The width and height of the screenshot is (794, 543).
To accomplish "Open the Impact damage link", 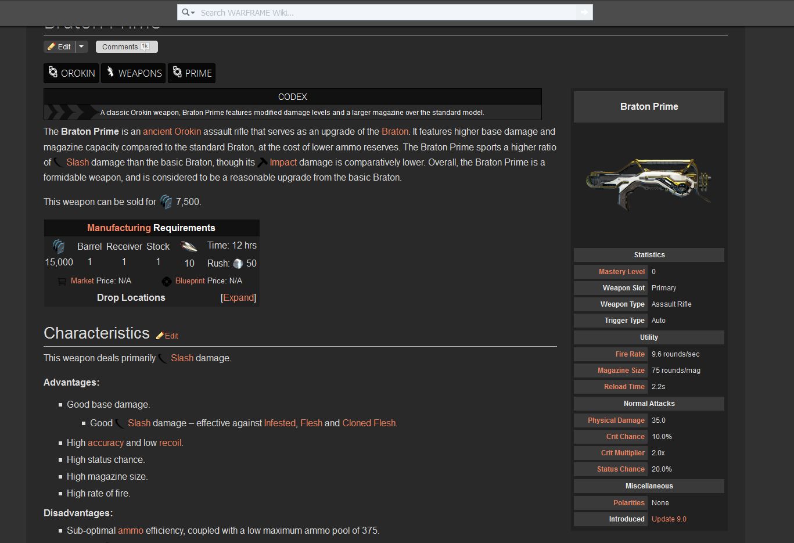I will pos(283,163).
